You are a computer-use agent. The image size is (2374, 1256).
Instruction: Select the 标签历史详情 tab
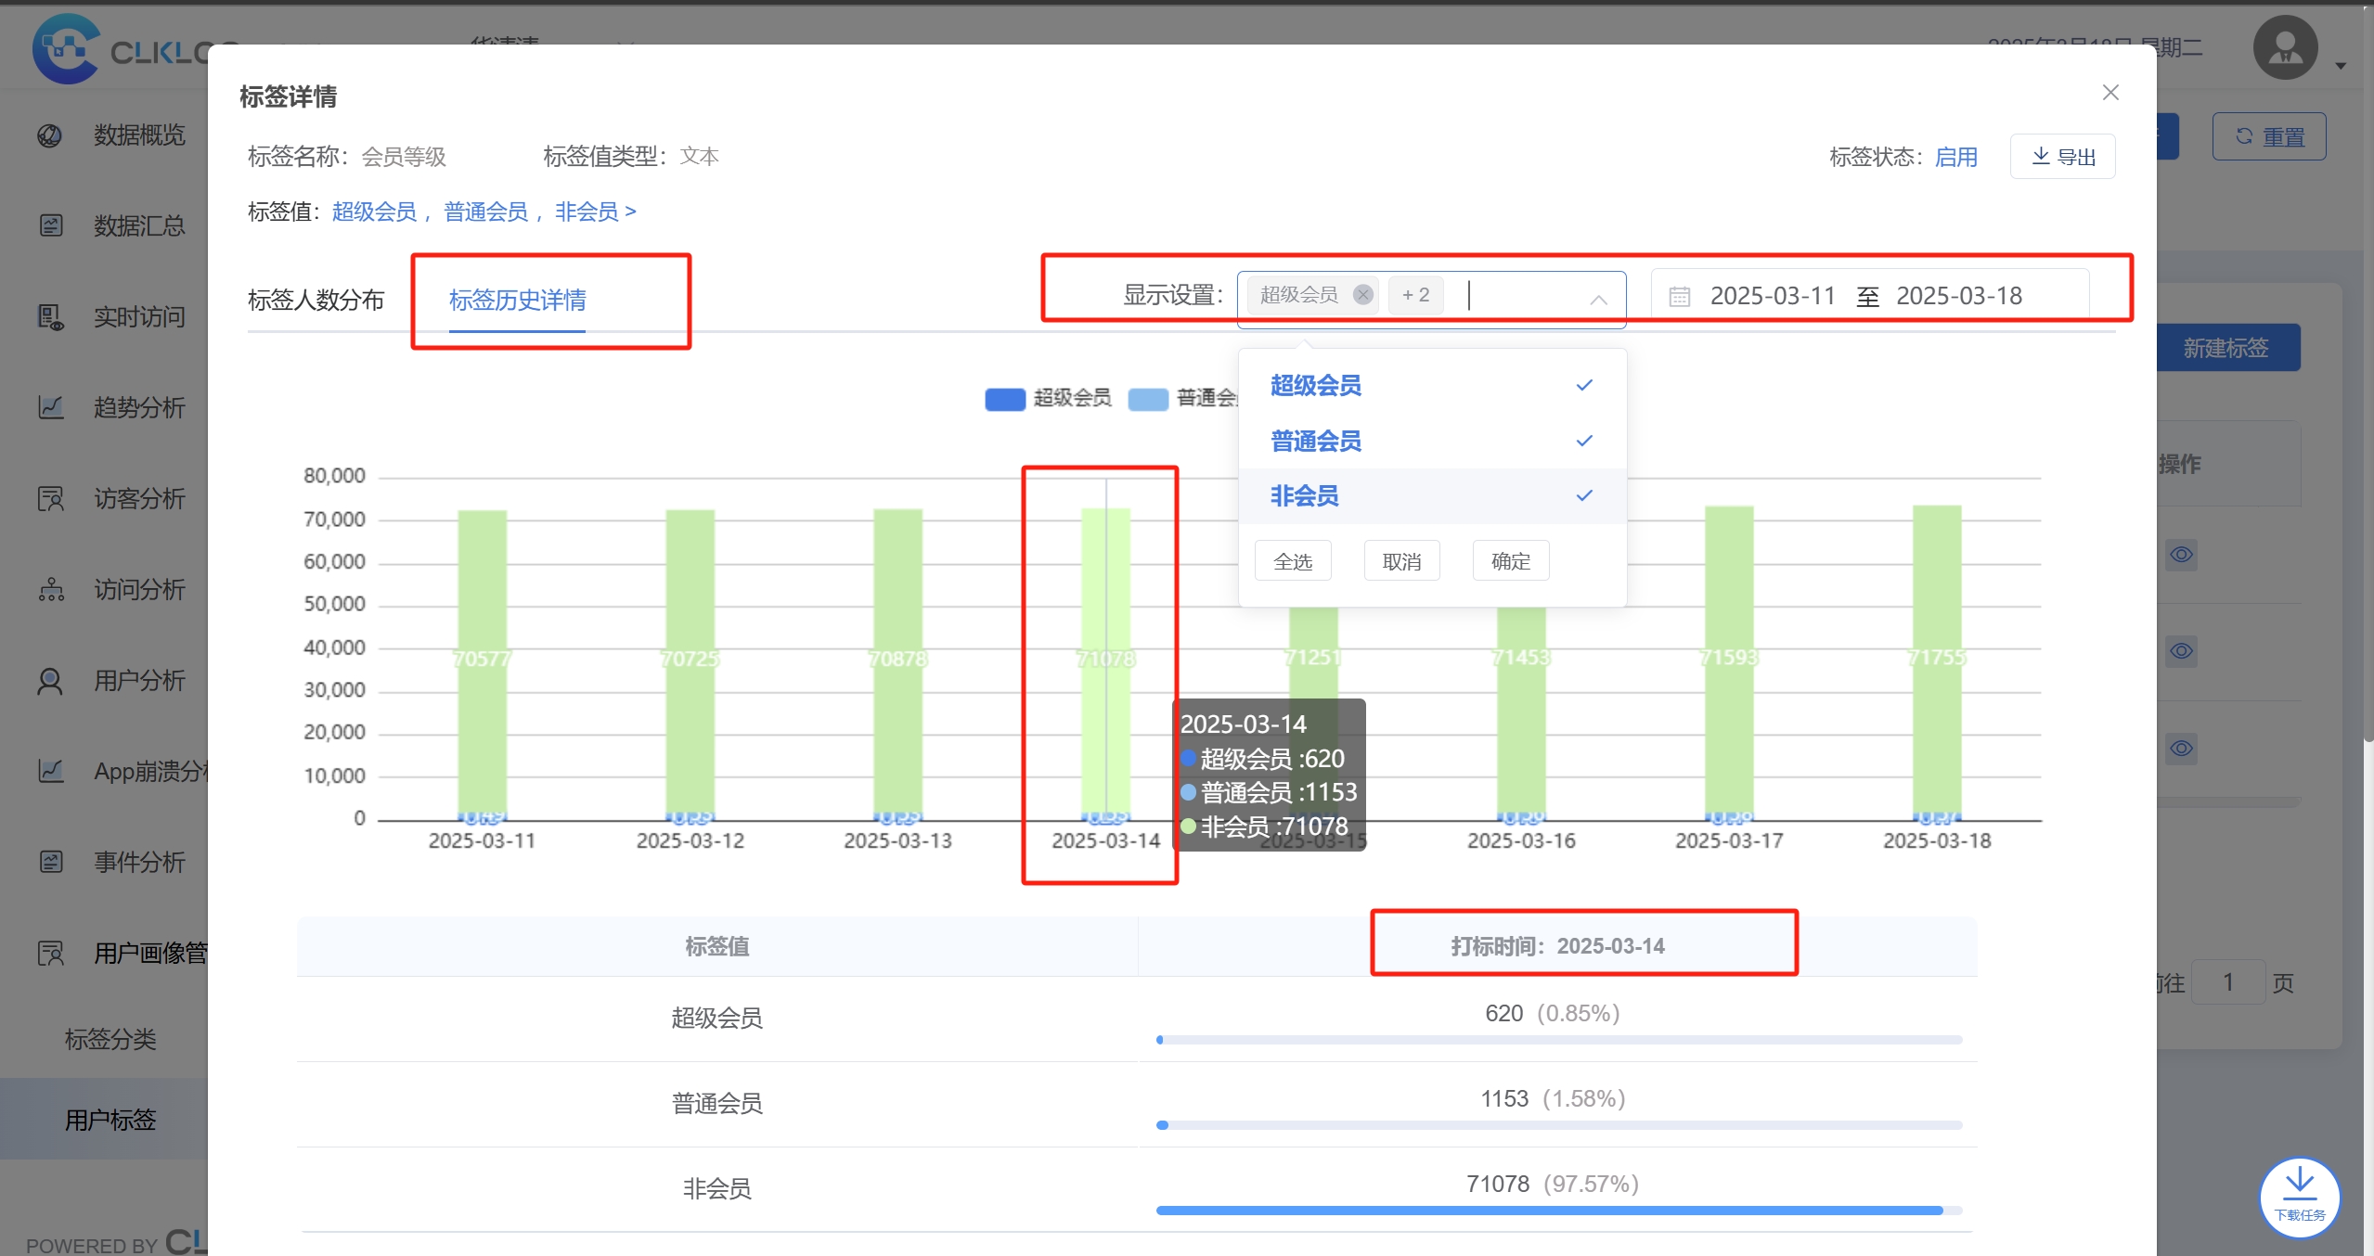point(517,300)
